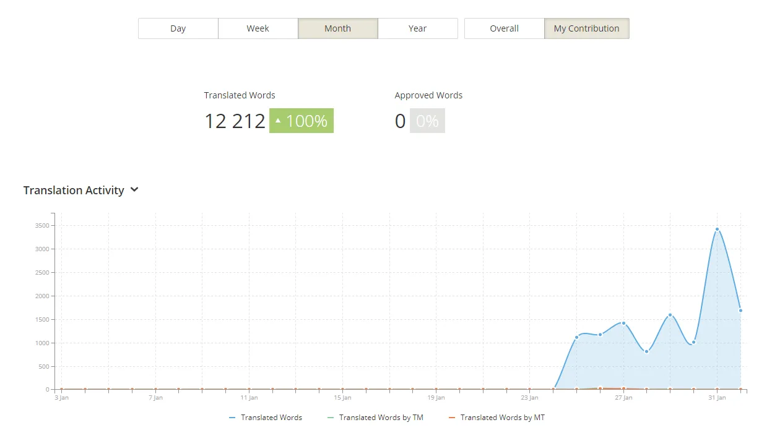Click the green up-arrow in 100% badge
The image size is (772, 438).
278,121
